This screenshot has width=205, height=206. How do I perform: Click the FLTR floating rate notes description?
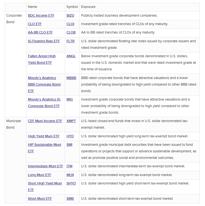tap(139, 44)
